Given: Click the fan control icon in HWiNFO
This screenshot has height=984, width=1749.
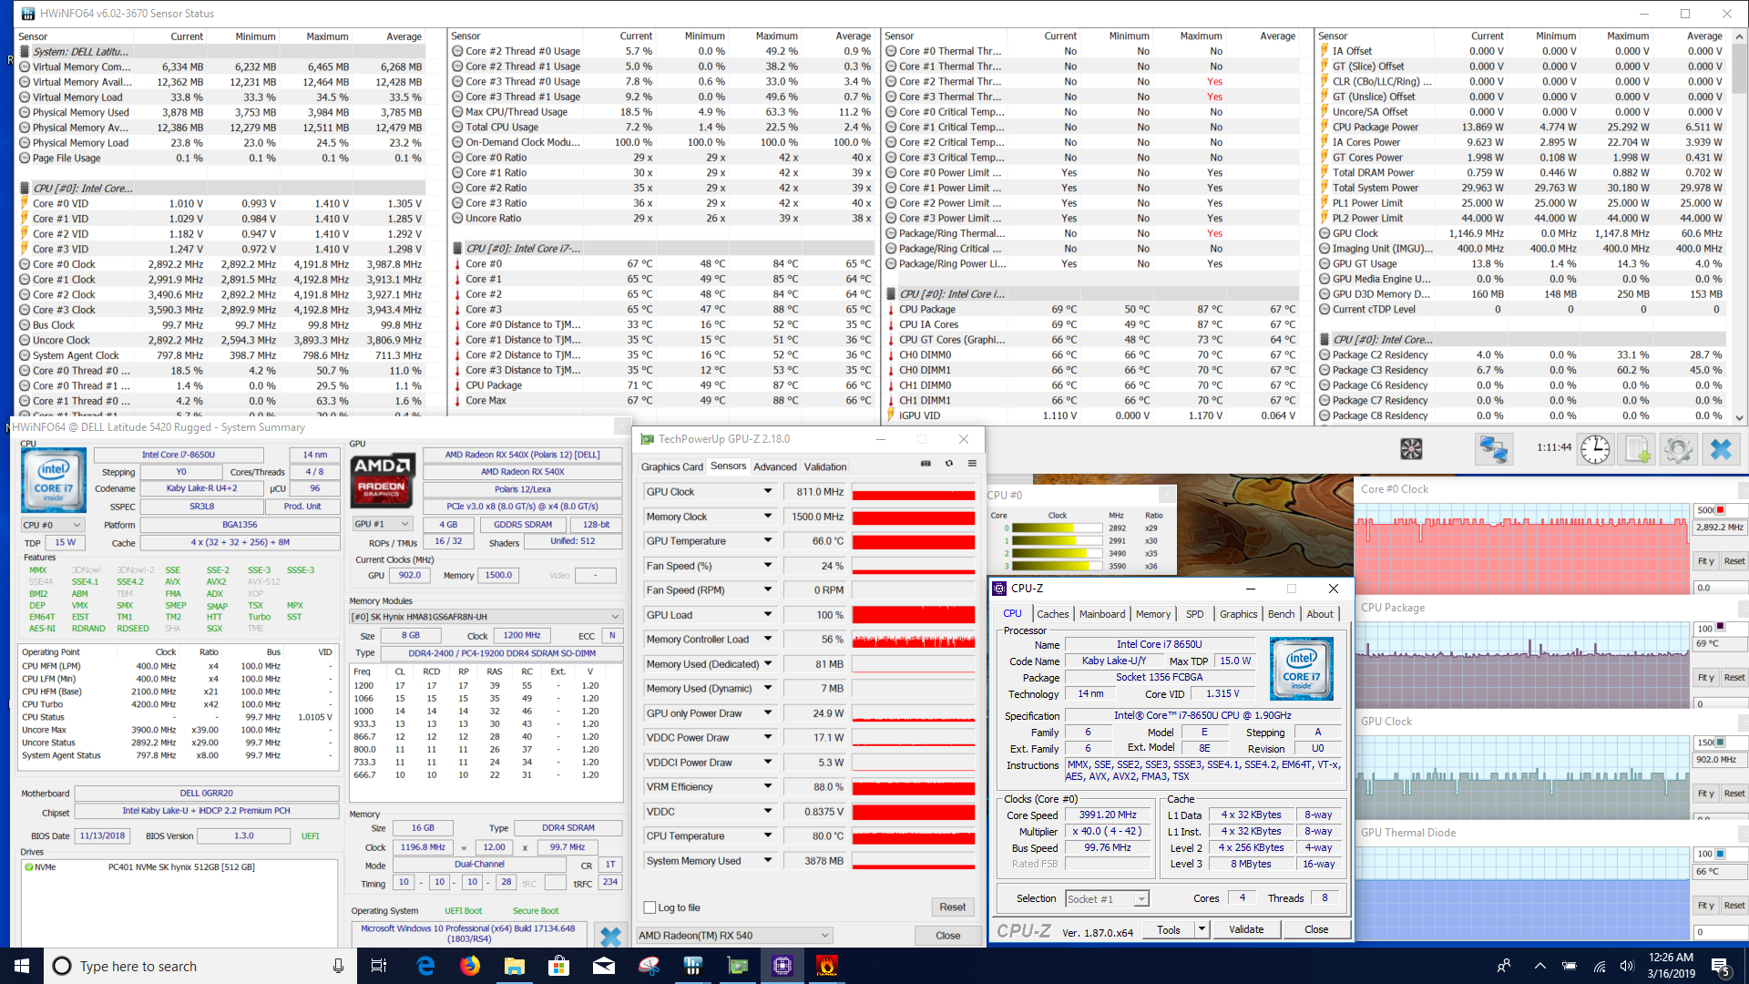Looking at the screenshot, I should (1410, 449).
